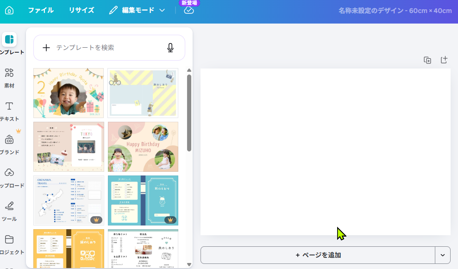Click the ページを追加 button

(318, 255)
